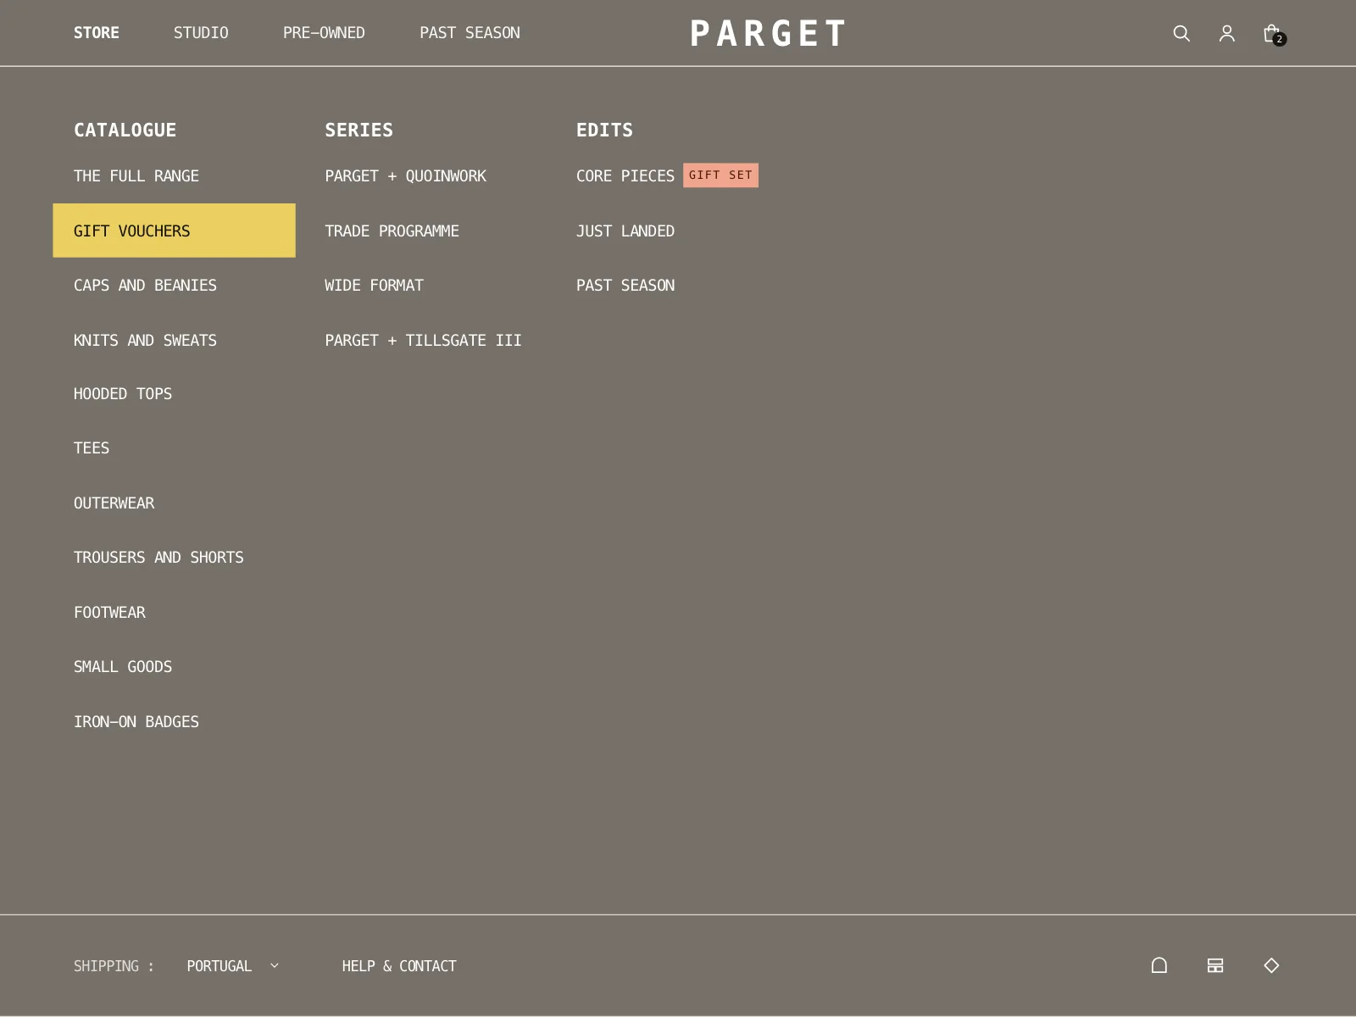Open Caps and Beanies category
The width and height of the screenshot is (1356, 1017).
(x=145, y=286)
